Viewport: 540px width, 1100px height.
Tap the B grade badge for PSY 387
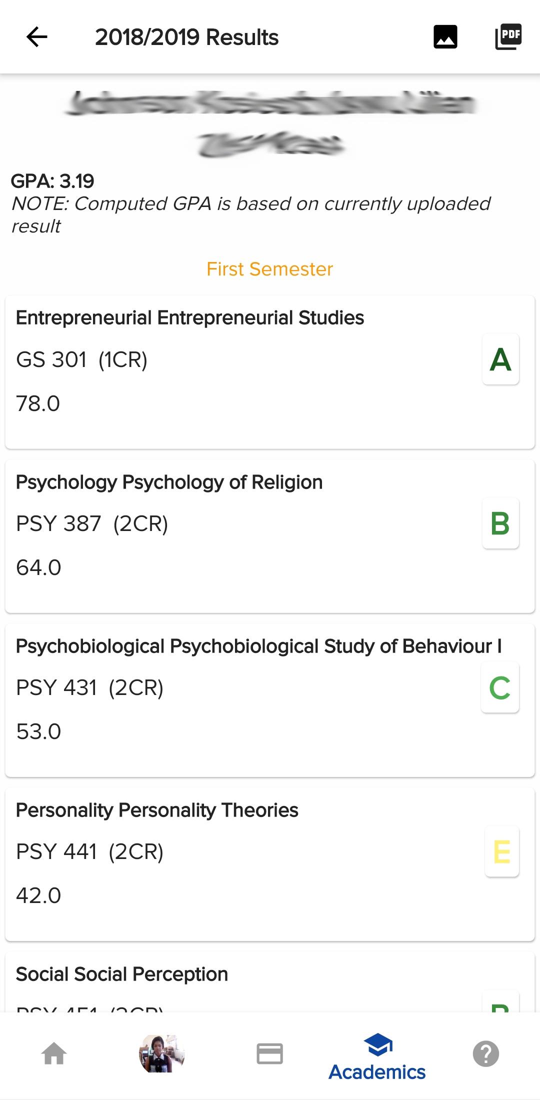[500, 523]
